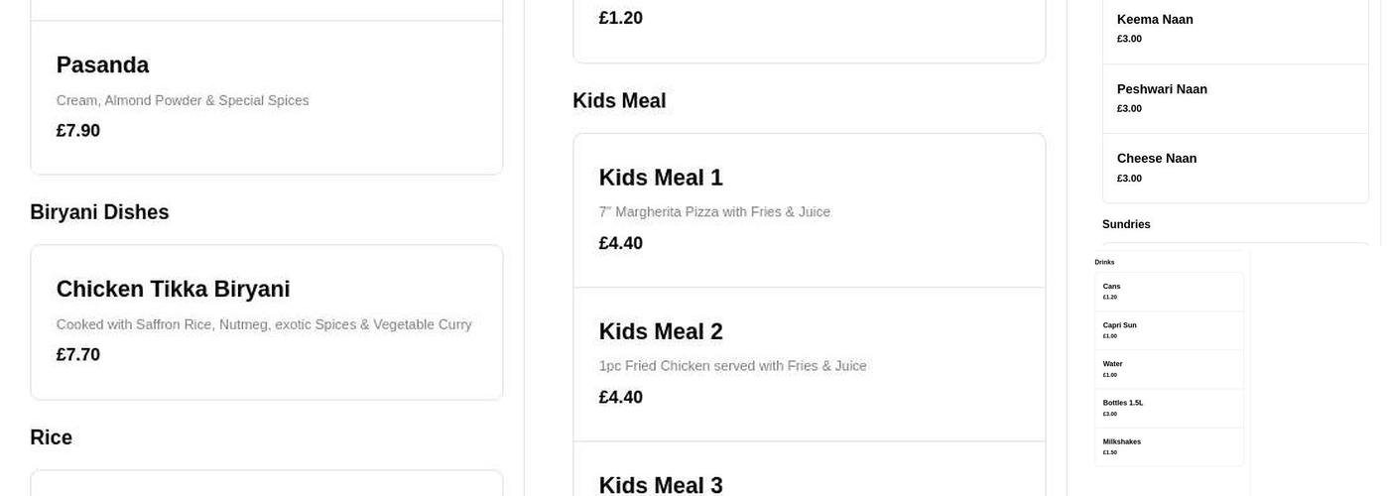The image size is (1389, 496).
Task: Click the Kids Meal section heading
Action: pos(619,101)
